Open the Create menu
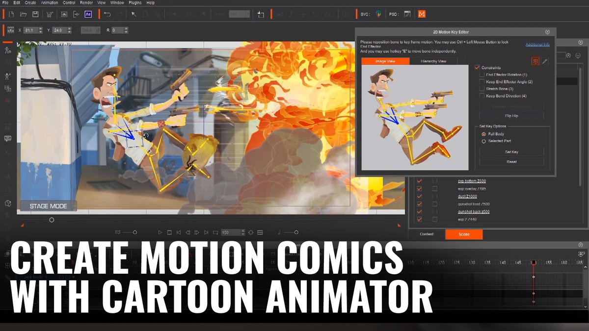 click(30, 2)
